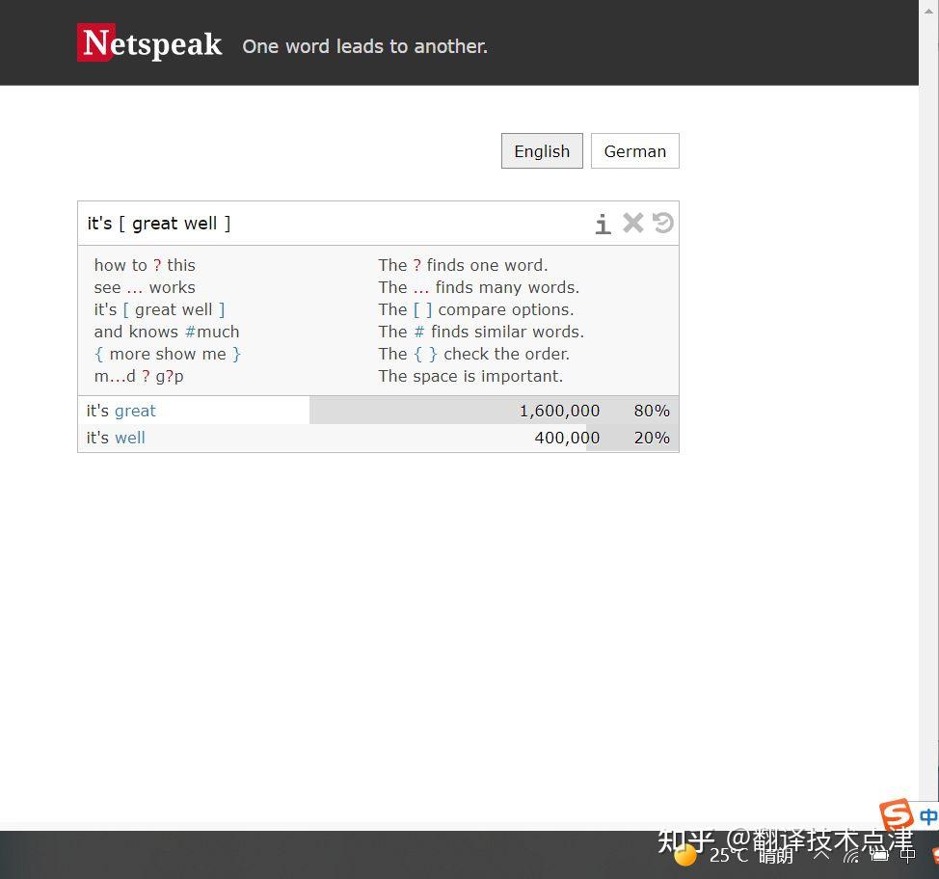
Task: Switch to the German interface
Action: pyautogui.click(x=634, y=150)
